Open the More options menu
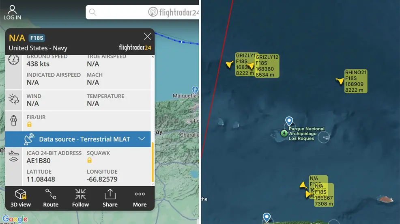The image size is (400, 224). coord(140,198)
